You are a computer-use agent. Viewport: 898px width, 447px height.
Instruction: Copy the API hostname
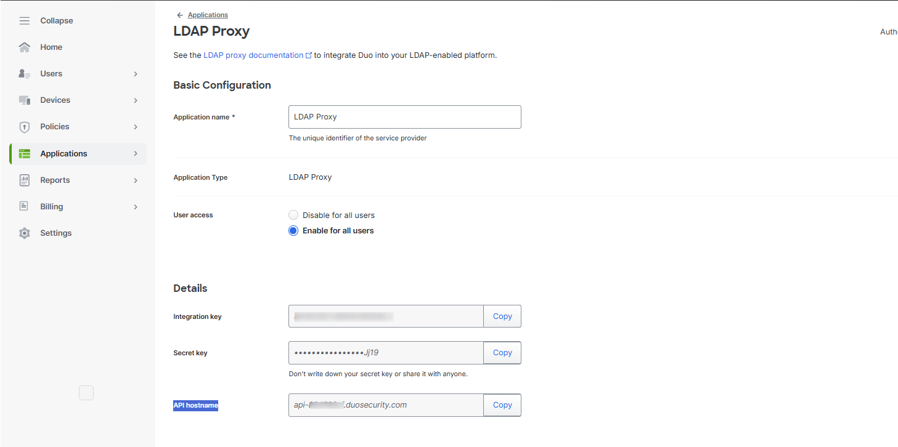502,405
